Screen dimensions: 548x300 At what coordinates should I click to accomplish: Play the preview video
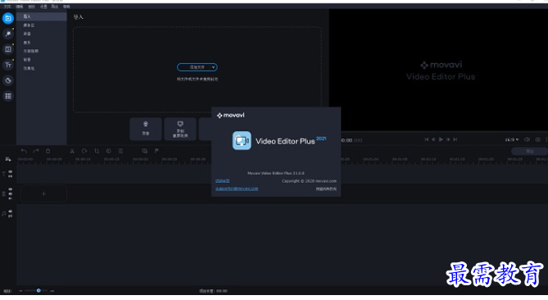tap(441, 139)
